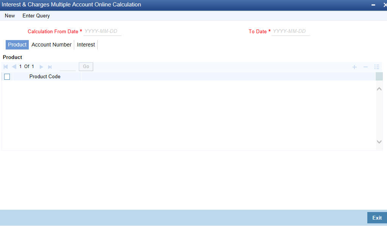Image resolution: width=387 pixels, height=226 pixels.
Task: Minimize the calculation window
Action: [373, 5]
